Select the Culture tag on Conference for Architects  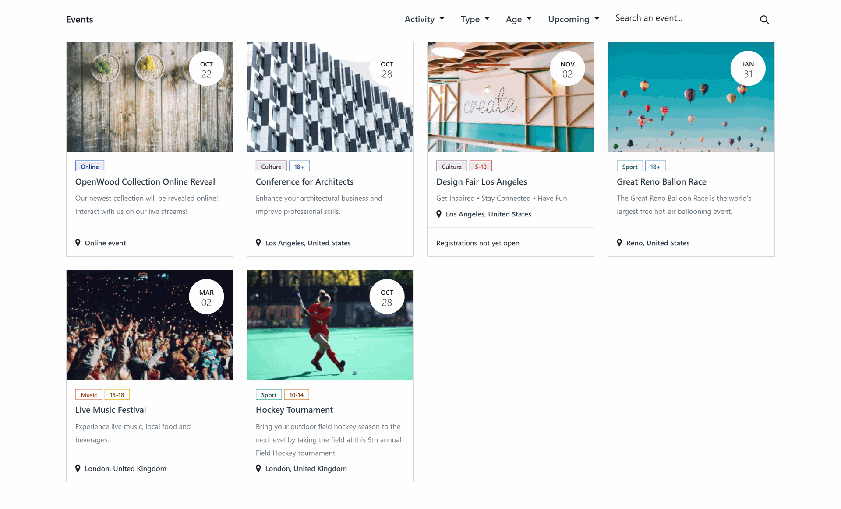click(271, 167)
